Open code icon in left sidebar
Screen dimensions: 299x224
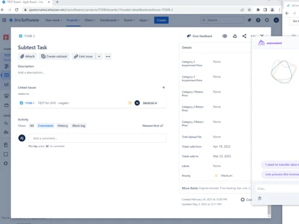6,123
